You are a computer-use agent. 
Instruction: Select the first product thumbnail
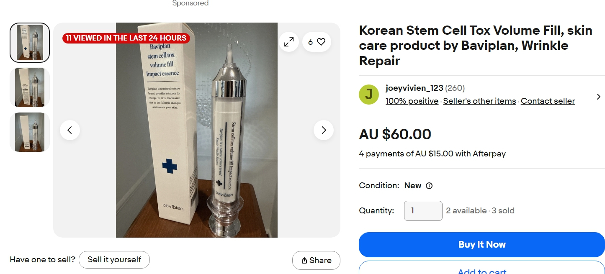click(x=30, y=43)
